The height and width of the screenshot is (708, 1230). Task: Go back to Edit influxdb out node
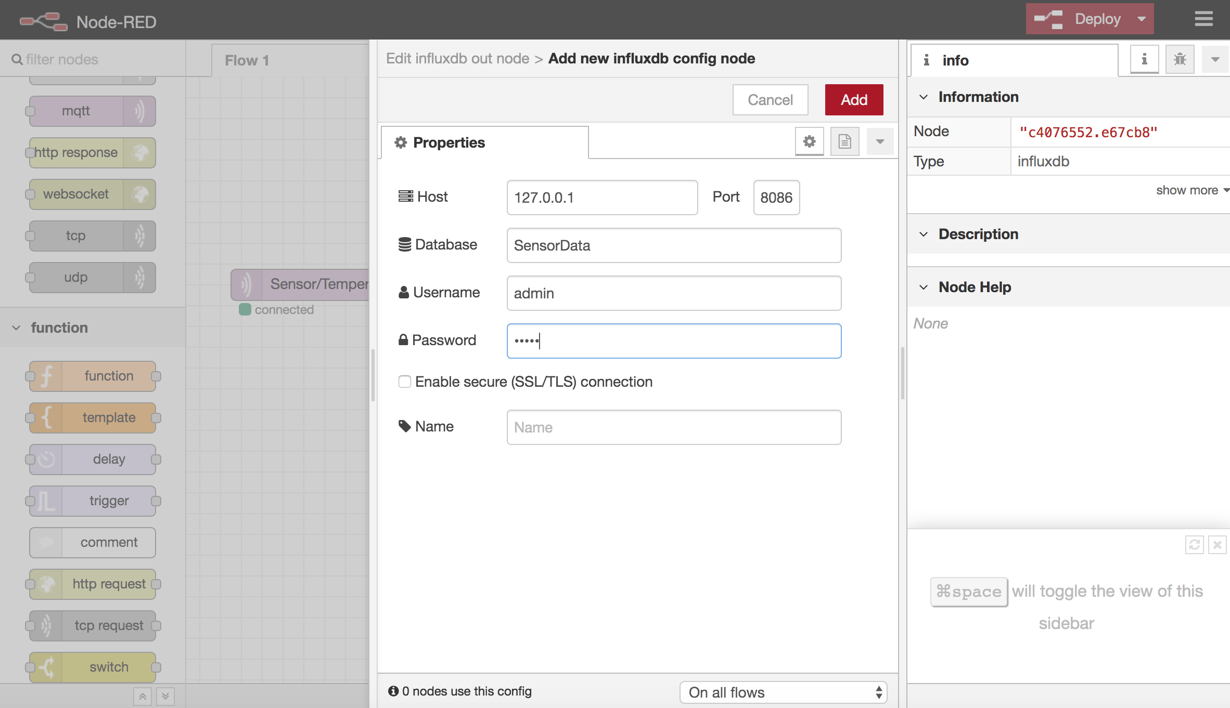point(457,58)
